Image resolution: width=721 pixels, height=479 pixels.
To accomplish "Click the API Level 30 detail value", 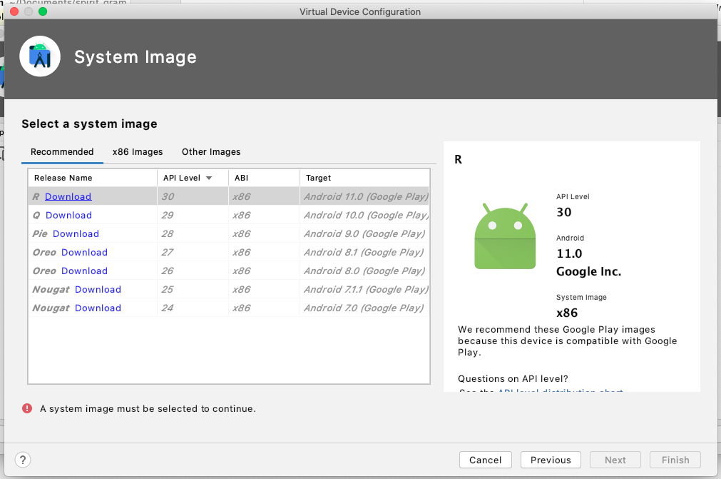I will coord(563,212).
